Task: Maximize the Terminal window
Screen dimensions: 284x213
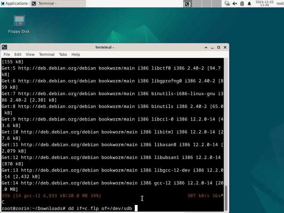Action: [219, 47]
